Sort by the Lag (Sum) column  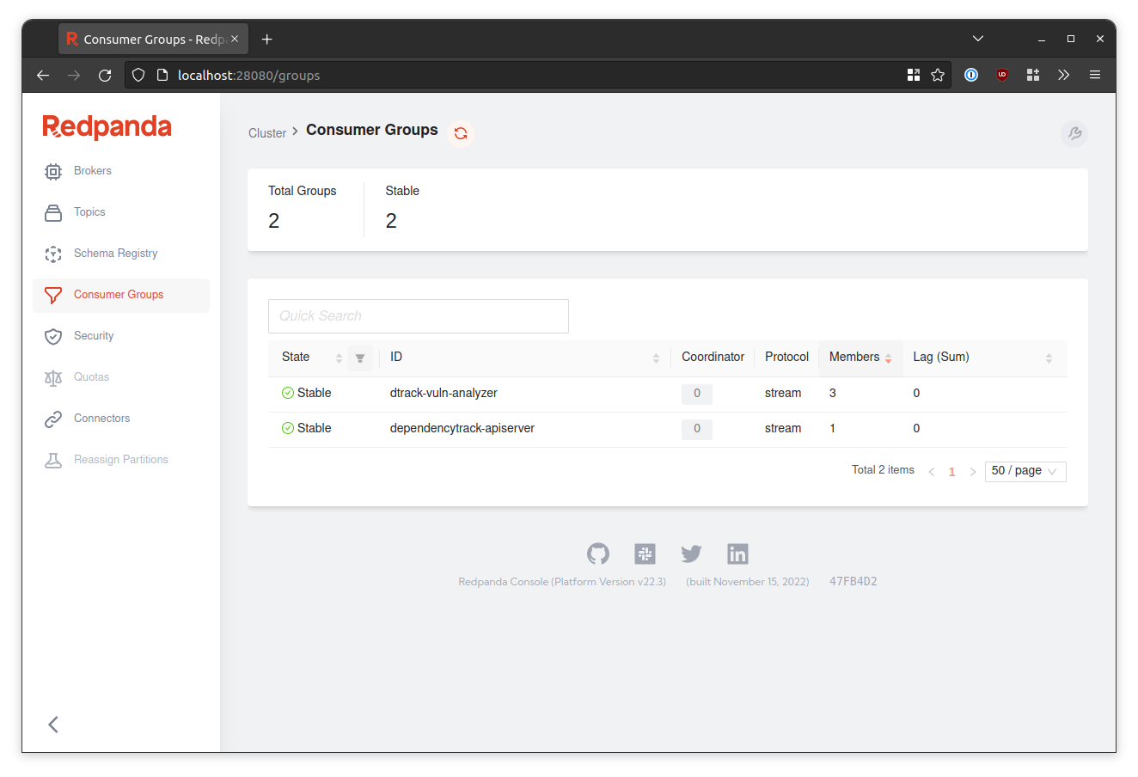[1049, 358]
